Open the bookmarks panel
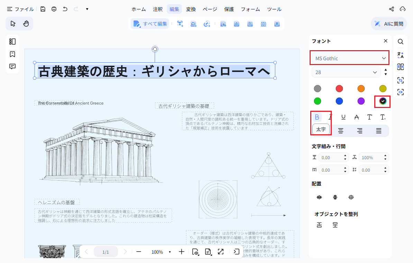The width and height of the screenshot is (413, 263). click(12, 54)
